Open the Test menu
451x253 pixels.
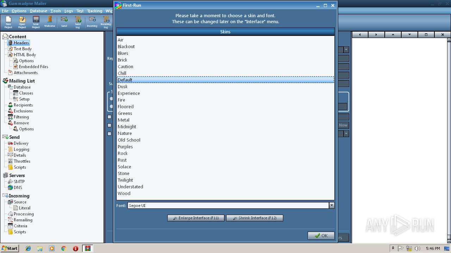(80, 11)
